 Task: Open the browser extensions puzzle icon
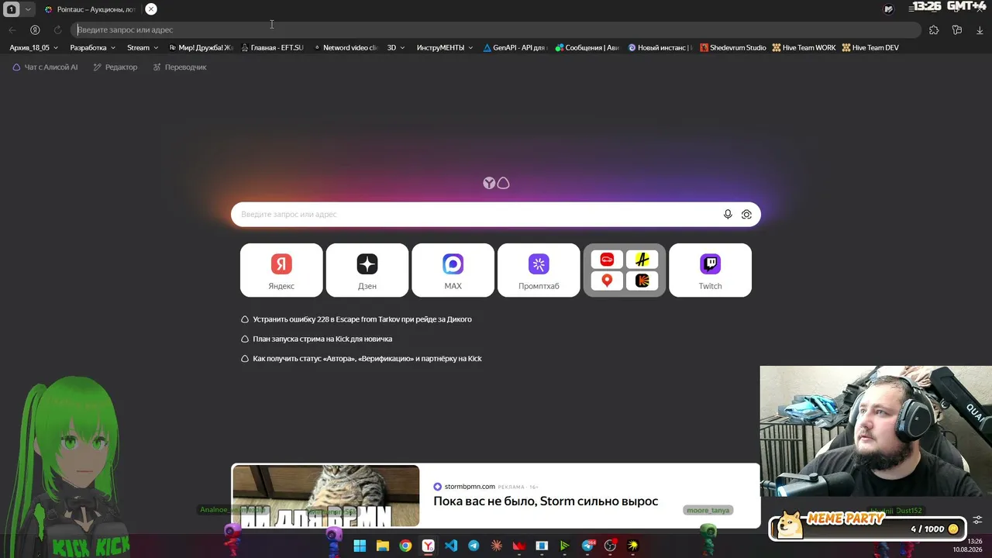[x=934, y=30]
